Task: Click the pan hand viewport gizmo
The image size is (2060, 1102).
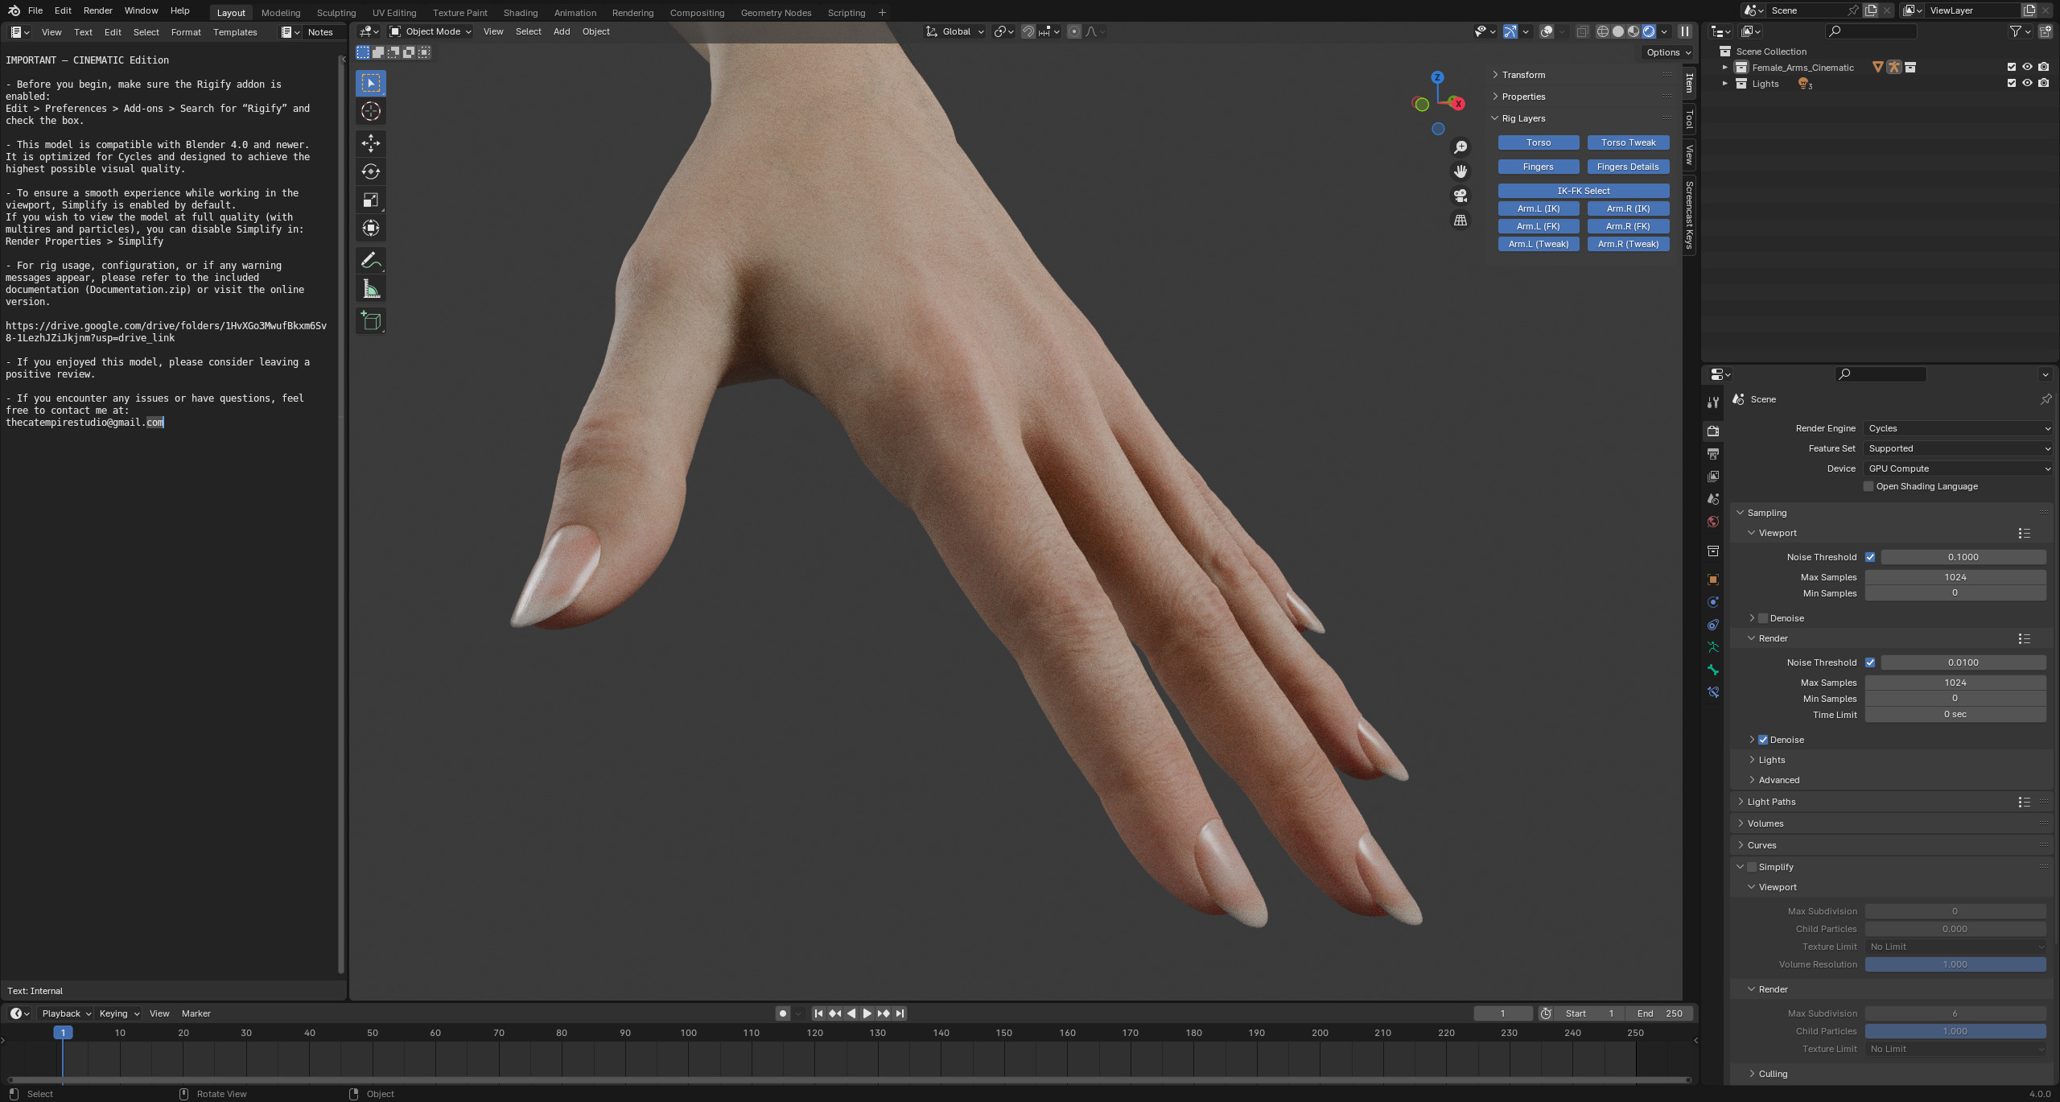Action: [x=1461, y=171]
